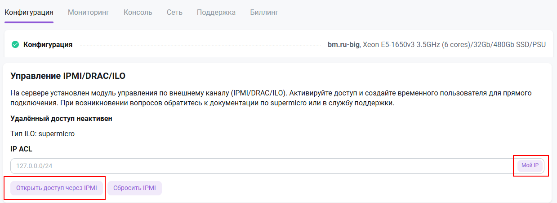Click the bold Конфигурация row label
This screenshot has height=203, width=557.
click(48, 44)
